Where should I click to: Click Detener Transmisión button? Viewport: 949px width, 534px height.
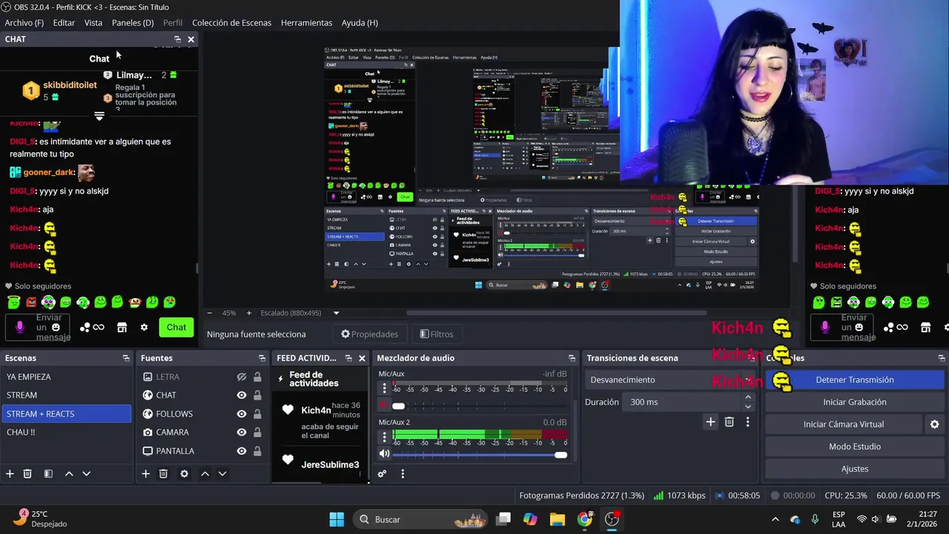click(855, 380)
